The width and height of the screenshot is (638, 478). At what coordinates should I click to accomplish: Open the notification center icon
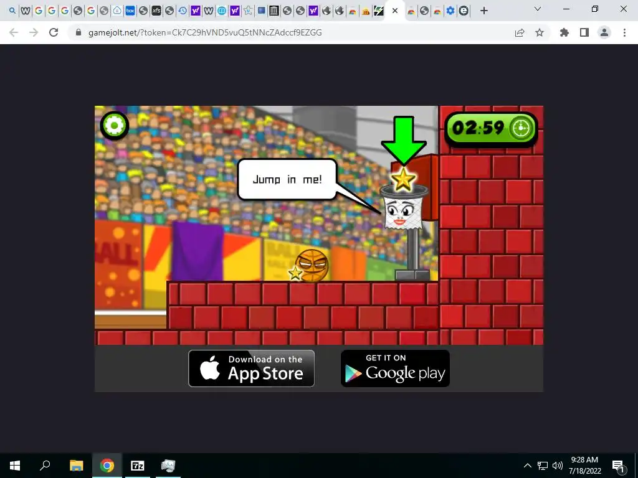click(x=618, y=466)
